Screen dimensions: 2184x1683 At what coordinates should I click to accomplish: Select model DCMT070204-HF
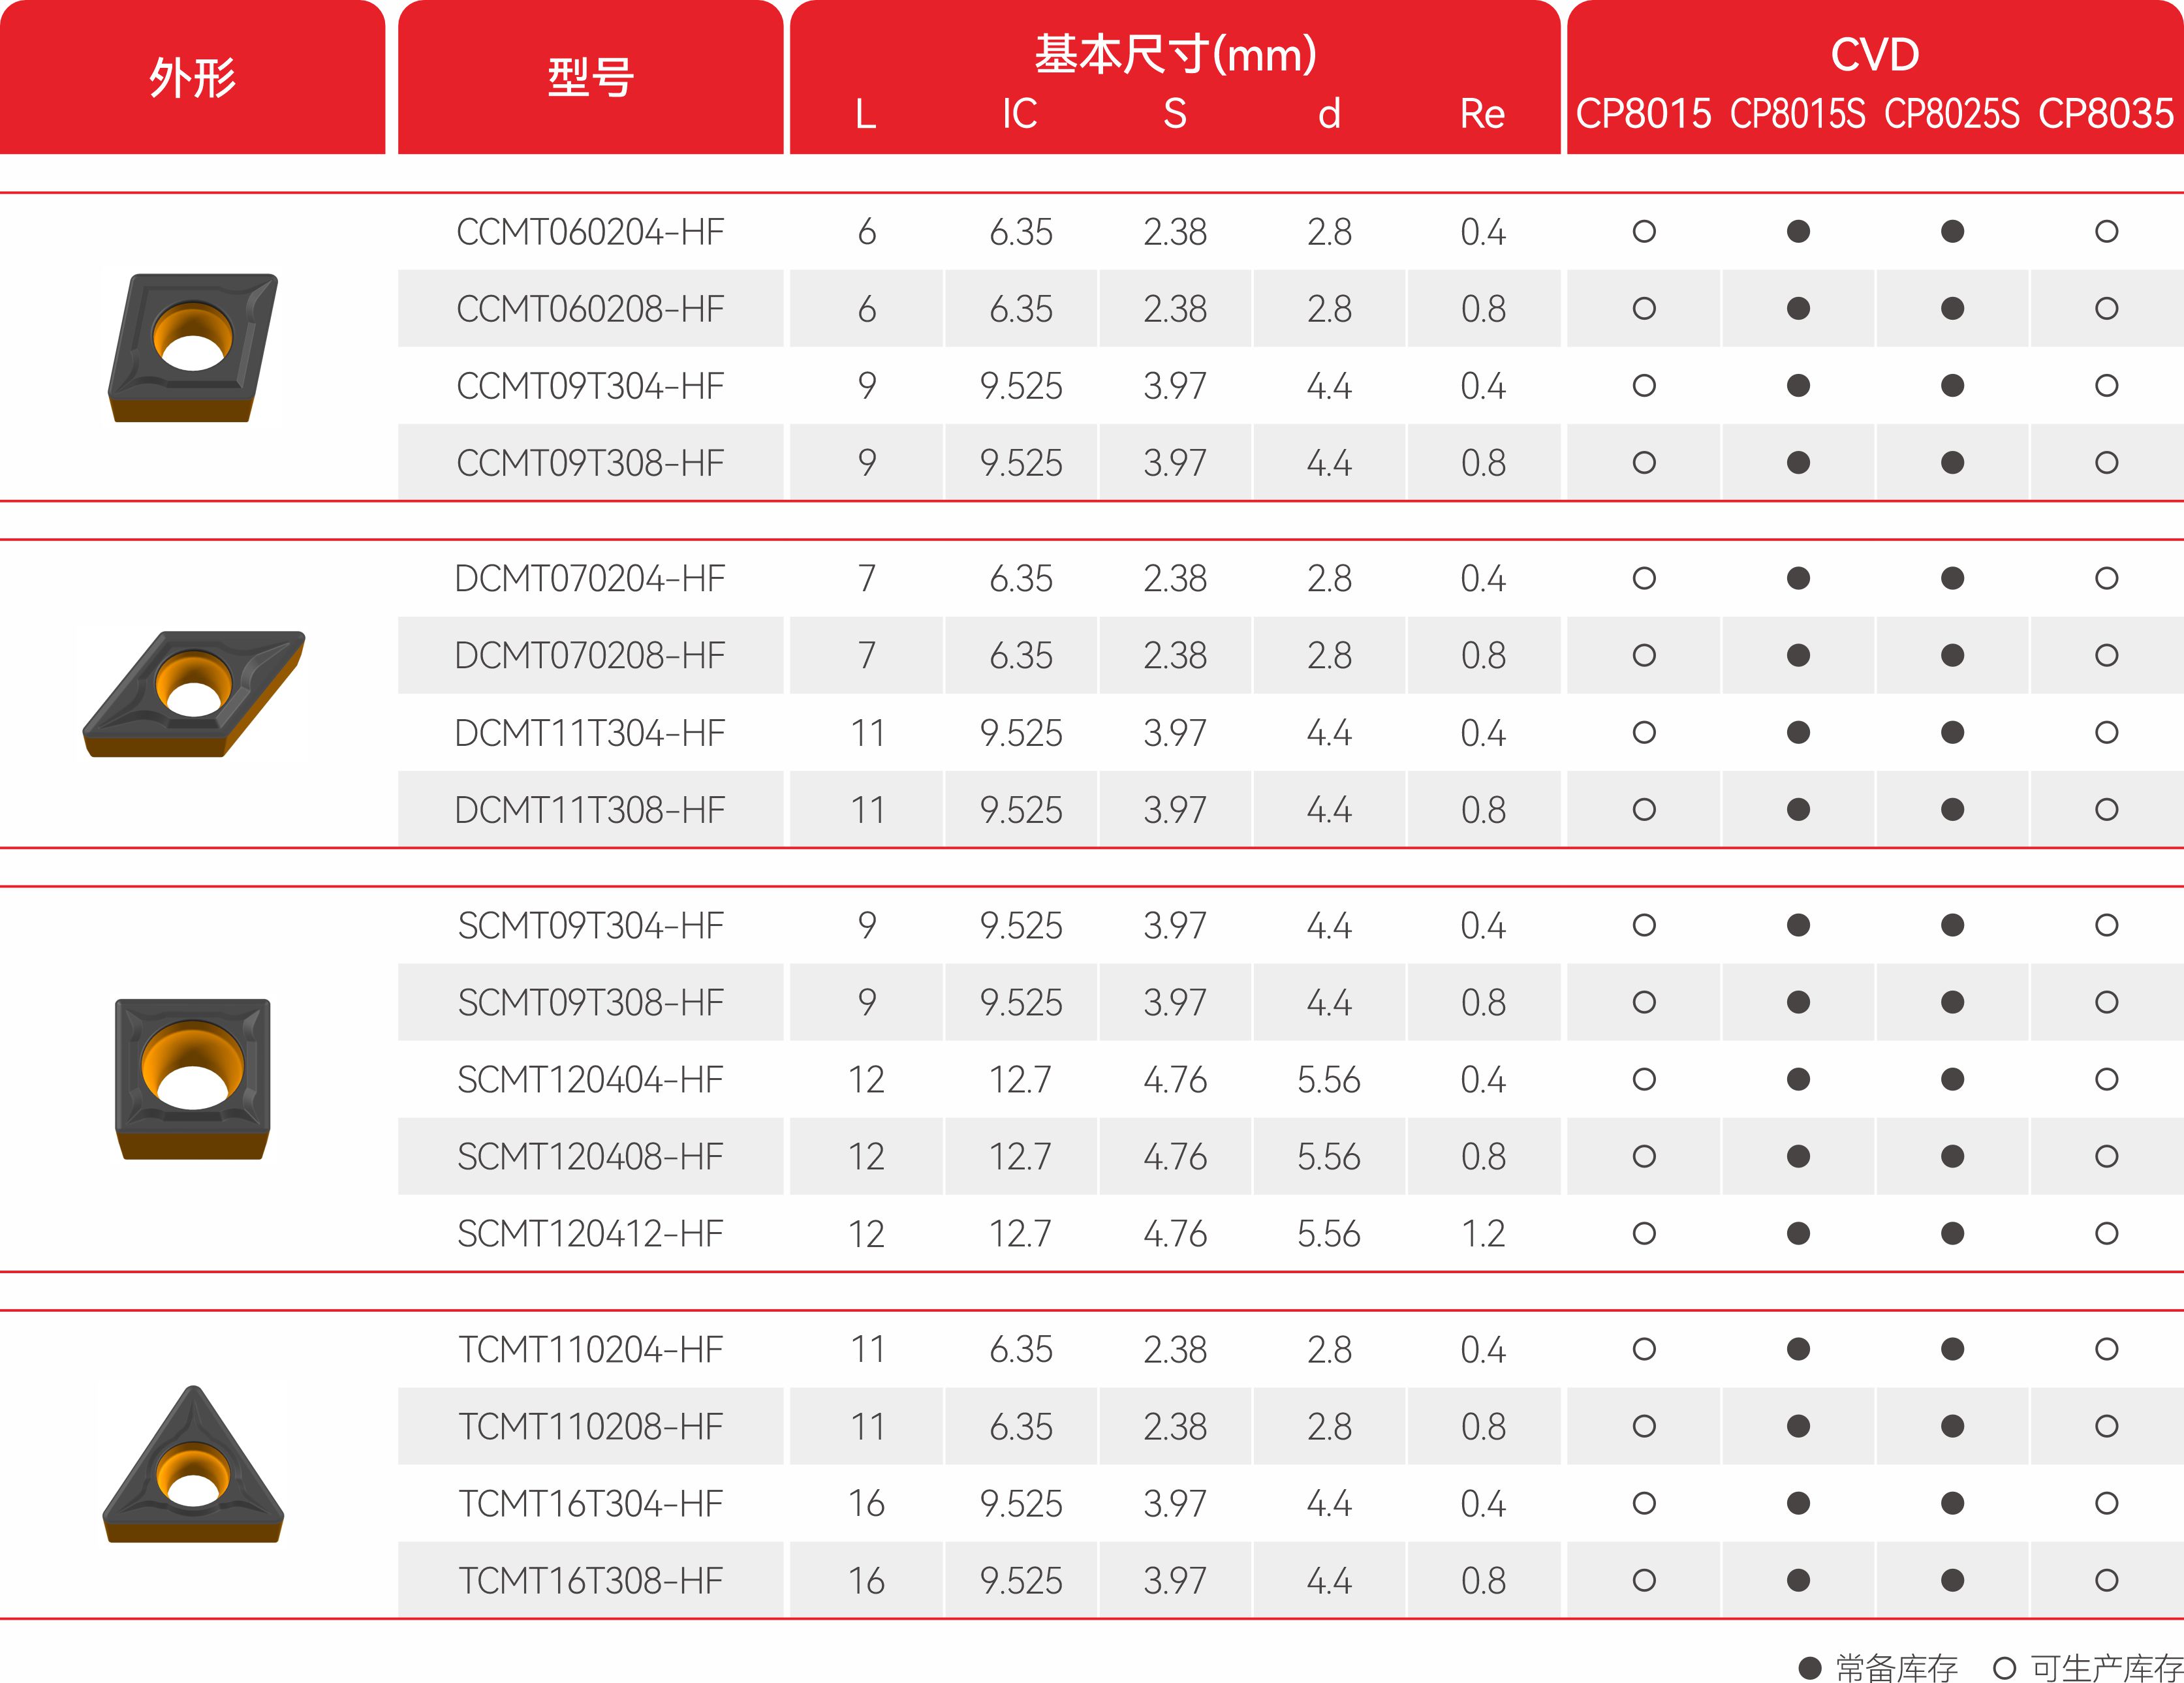(590, 578)
